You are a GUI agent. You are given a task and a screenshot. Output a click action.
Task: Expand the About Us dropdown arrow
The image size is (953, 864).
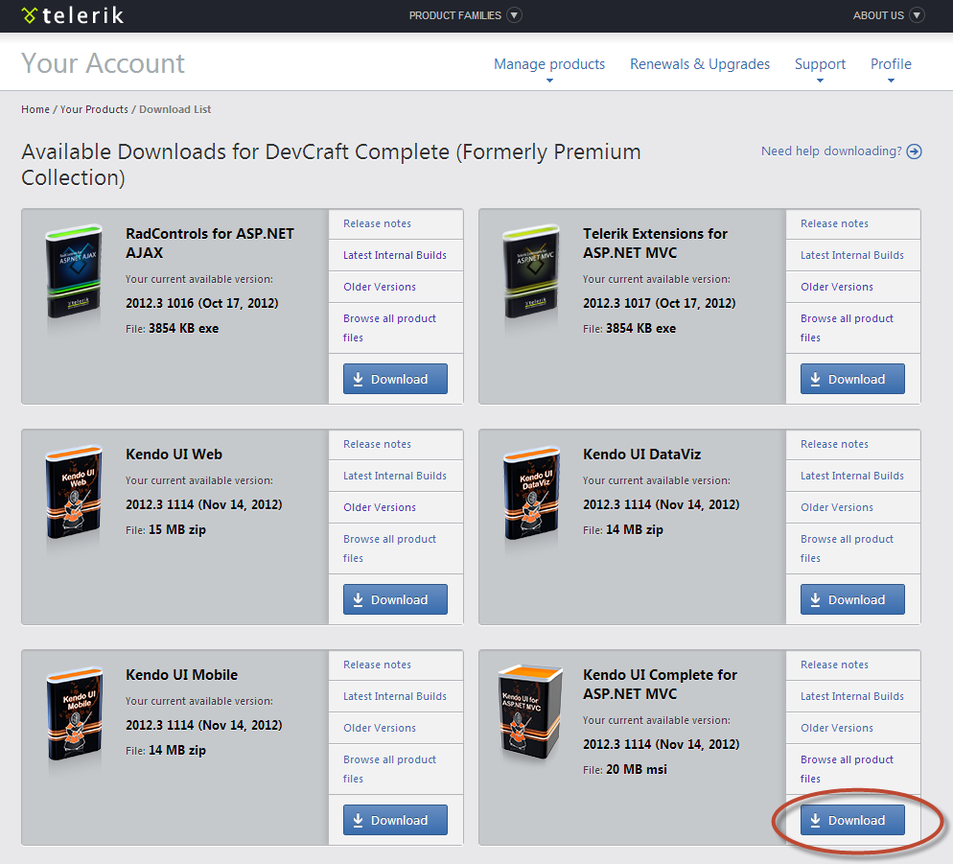point(918,15)
